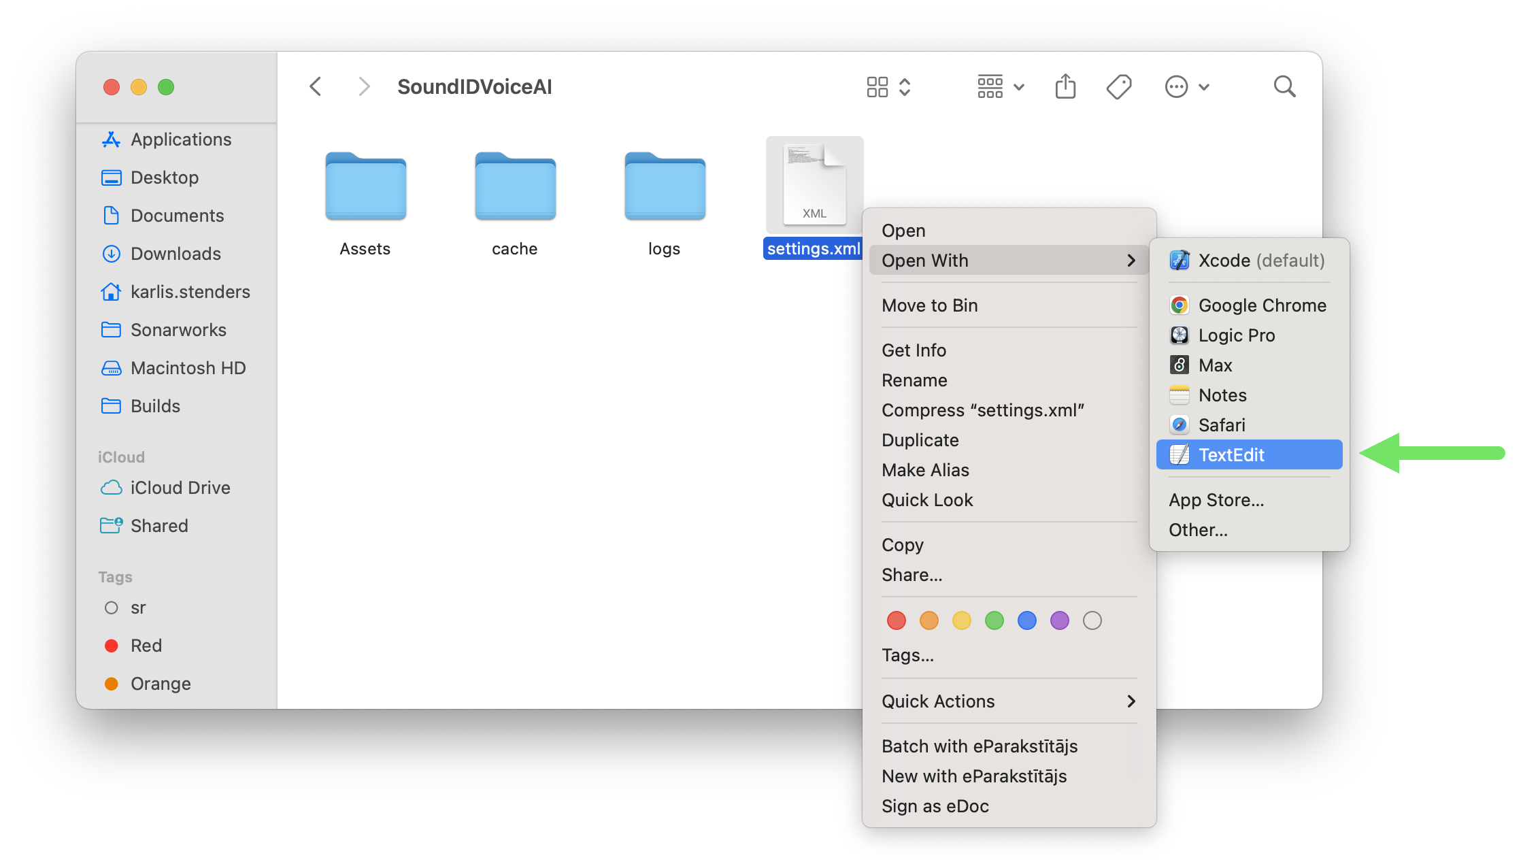
Task: Open with TextEdit
Action: [1249, 454]
